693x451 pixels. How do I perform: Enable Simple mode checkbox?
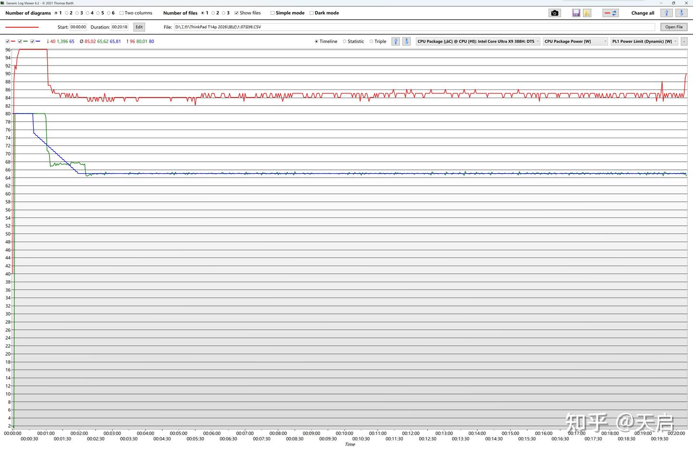[x=272, y=13]
